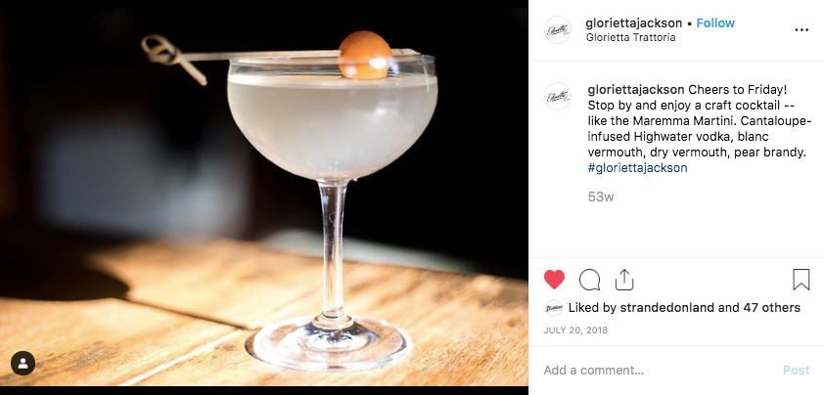Image resolution: width=824 pixels, height=395 pixels.
Task: Click strandedonland's small avatar by likes
Action: tap(553, 308)
